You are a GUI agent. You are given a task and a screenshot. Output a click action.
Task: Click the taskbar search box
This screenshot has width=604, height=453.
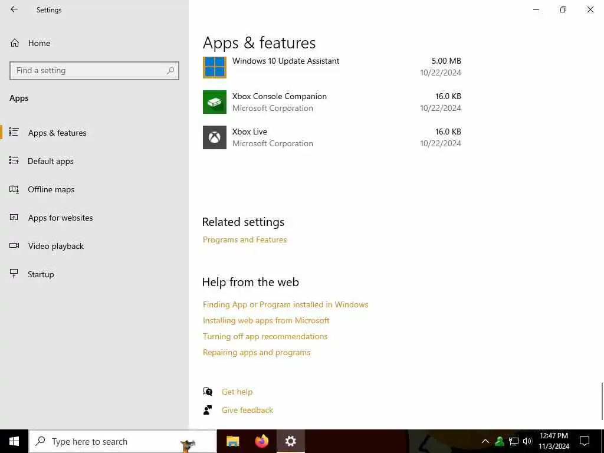click(123, 441)
